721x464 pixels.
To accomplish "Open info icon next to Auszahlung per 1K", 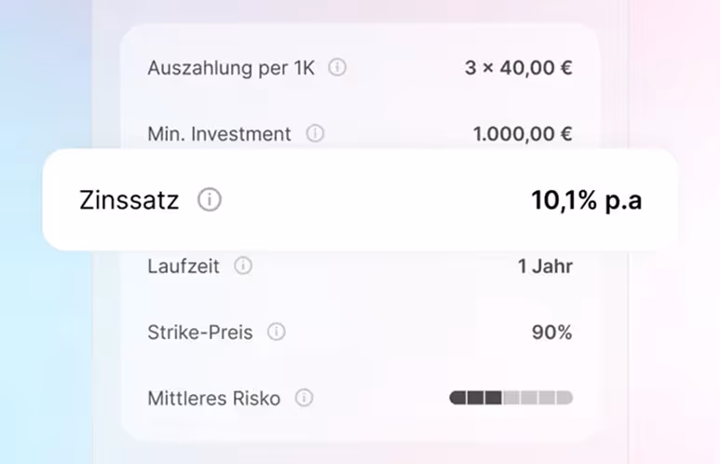I will 337,68.
